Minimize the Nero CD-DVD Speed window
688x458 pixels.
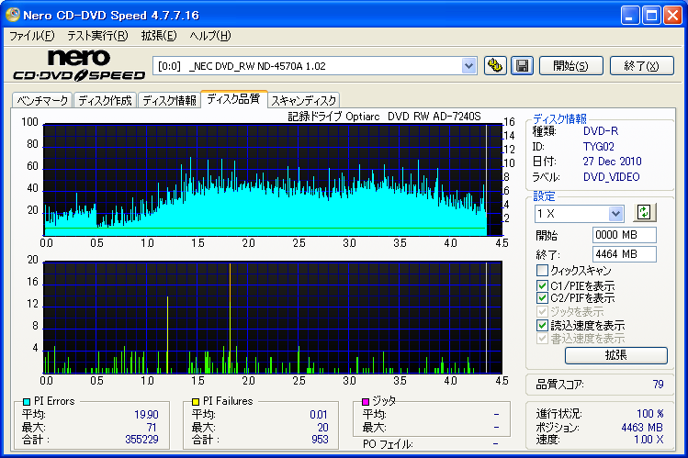click(629, 16)
